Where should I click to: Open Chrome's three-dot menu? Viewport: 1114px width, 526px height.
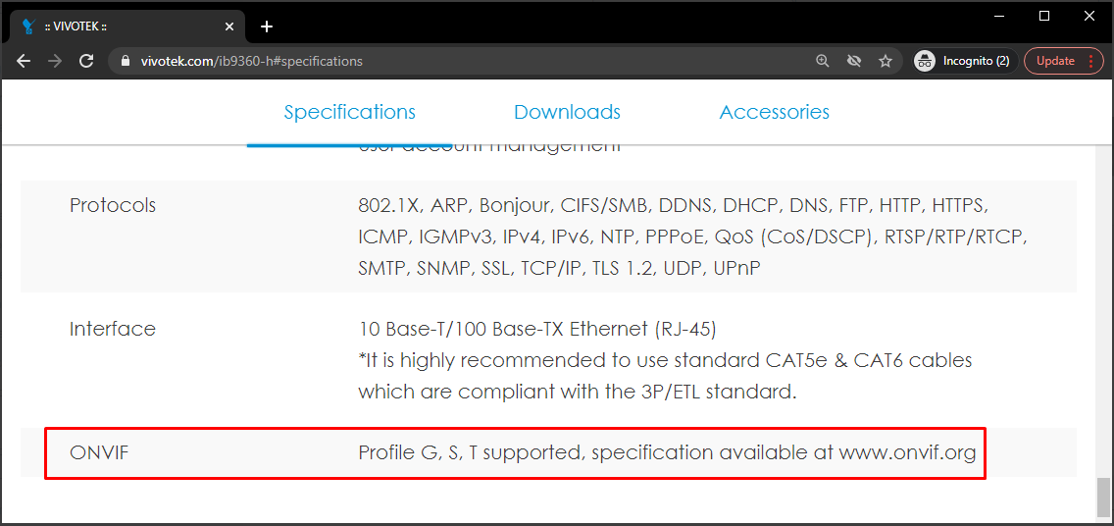tap(1089, 61)
